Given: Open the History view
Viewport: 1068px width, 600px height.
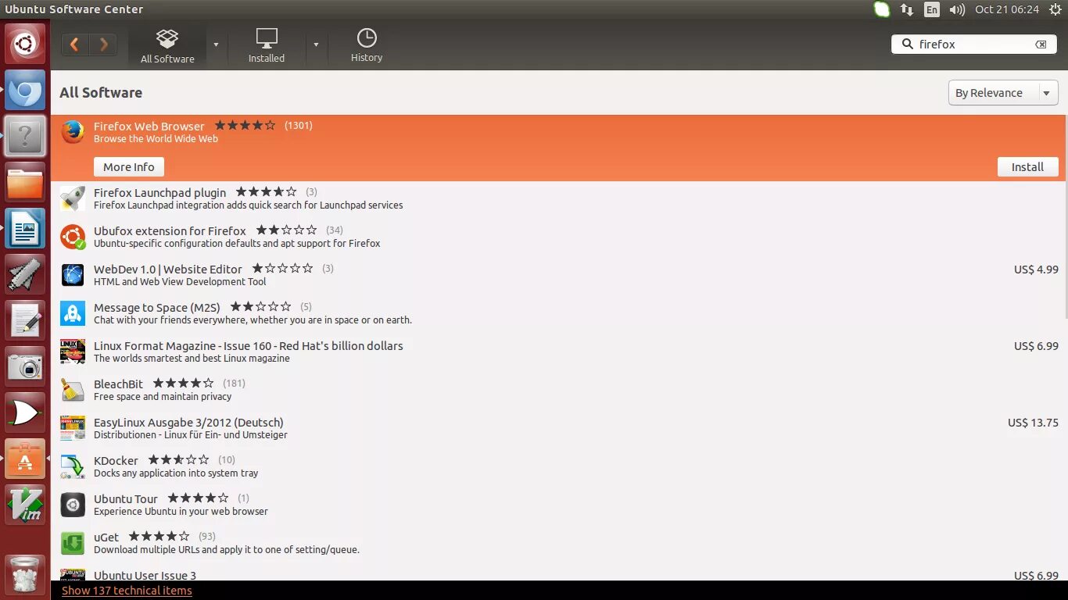Looking at the screenshot, I should (x=367, y=45).
